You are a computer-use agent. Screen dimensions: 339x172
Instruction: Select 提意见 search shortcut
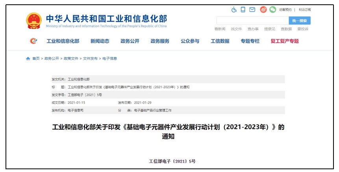(x=270, y=29)
